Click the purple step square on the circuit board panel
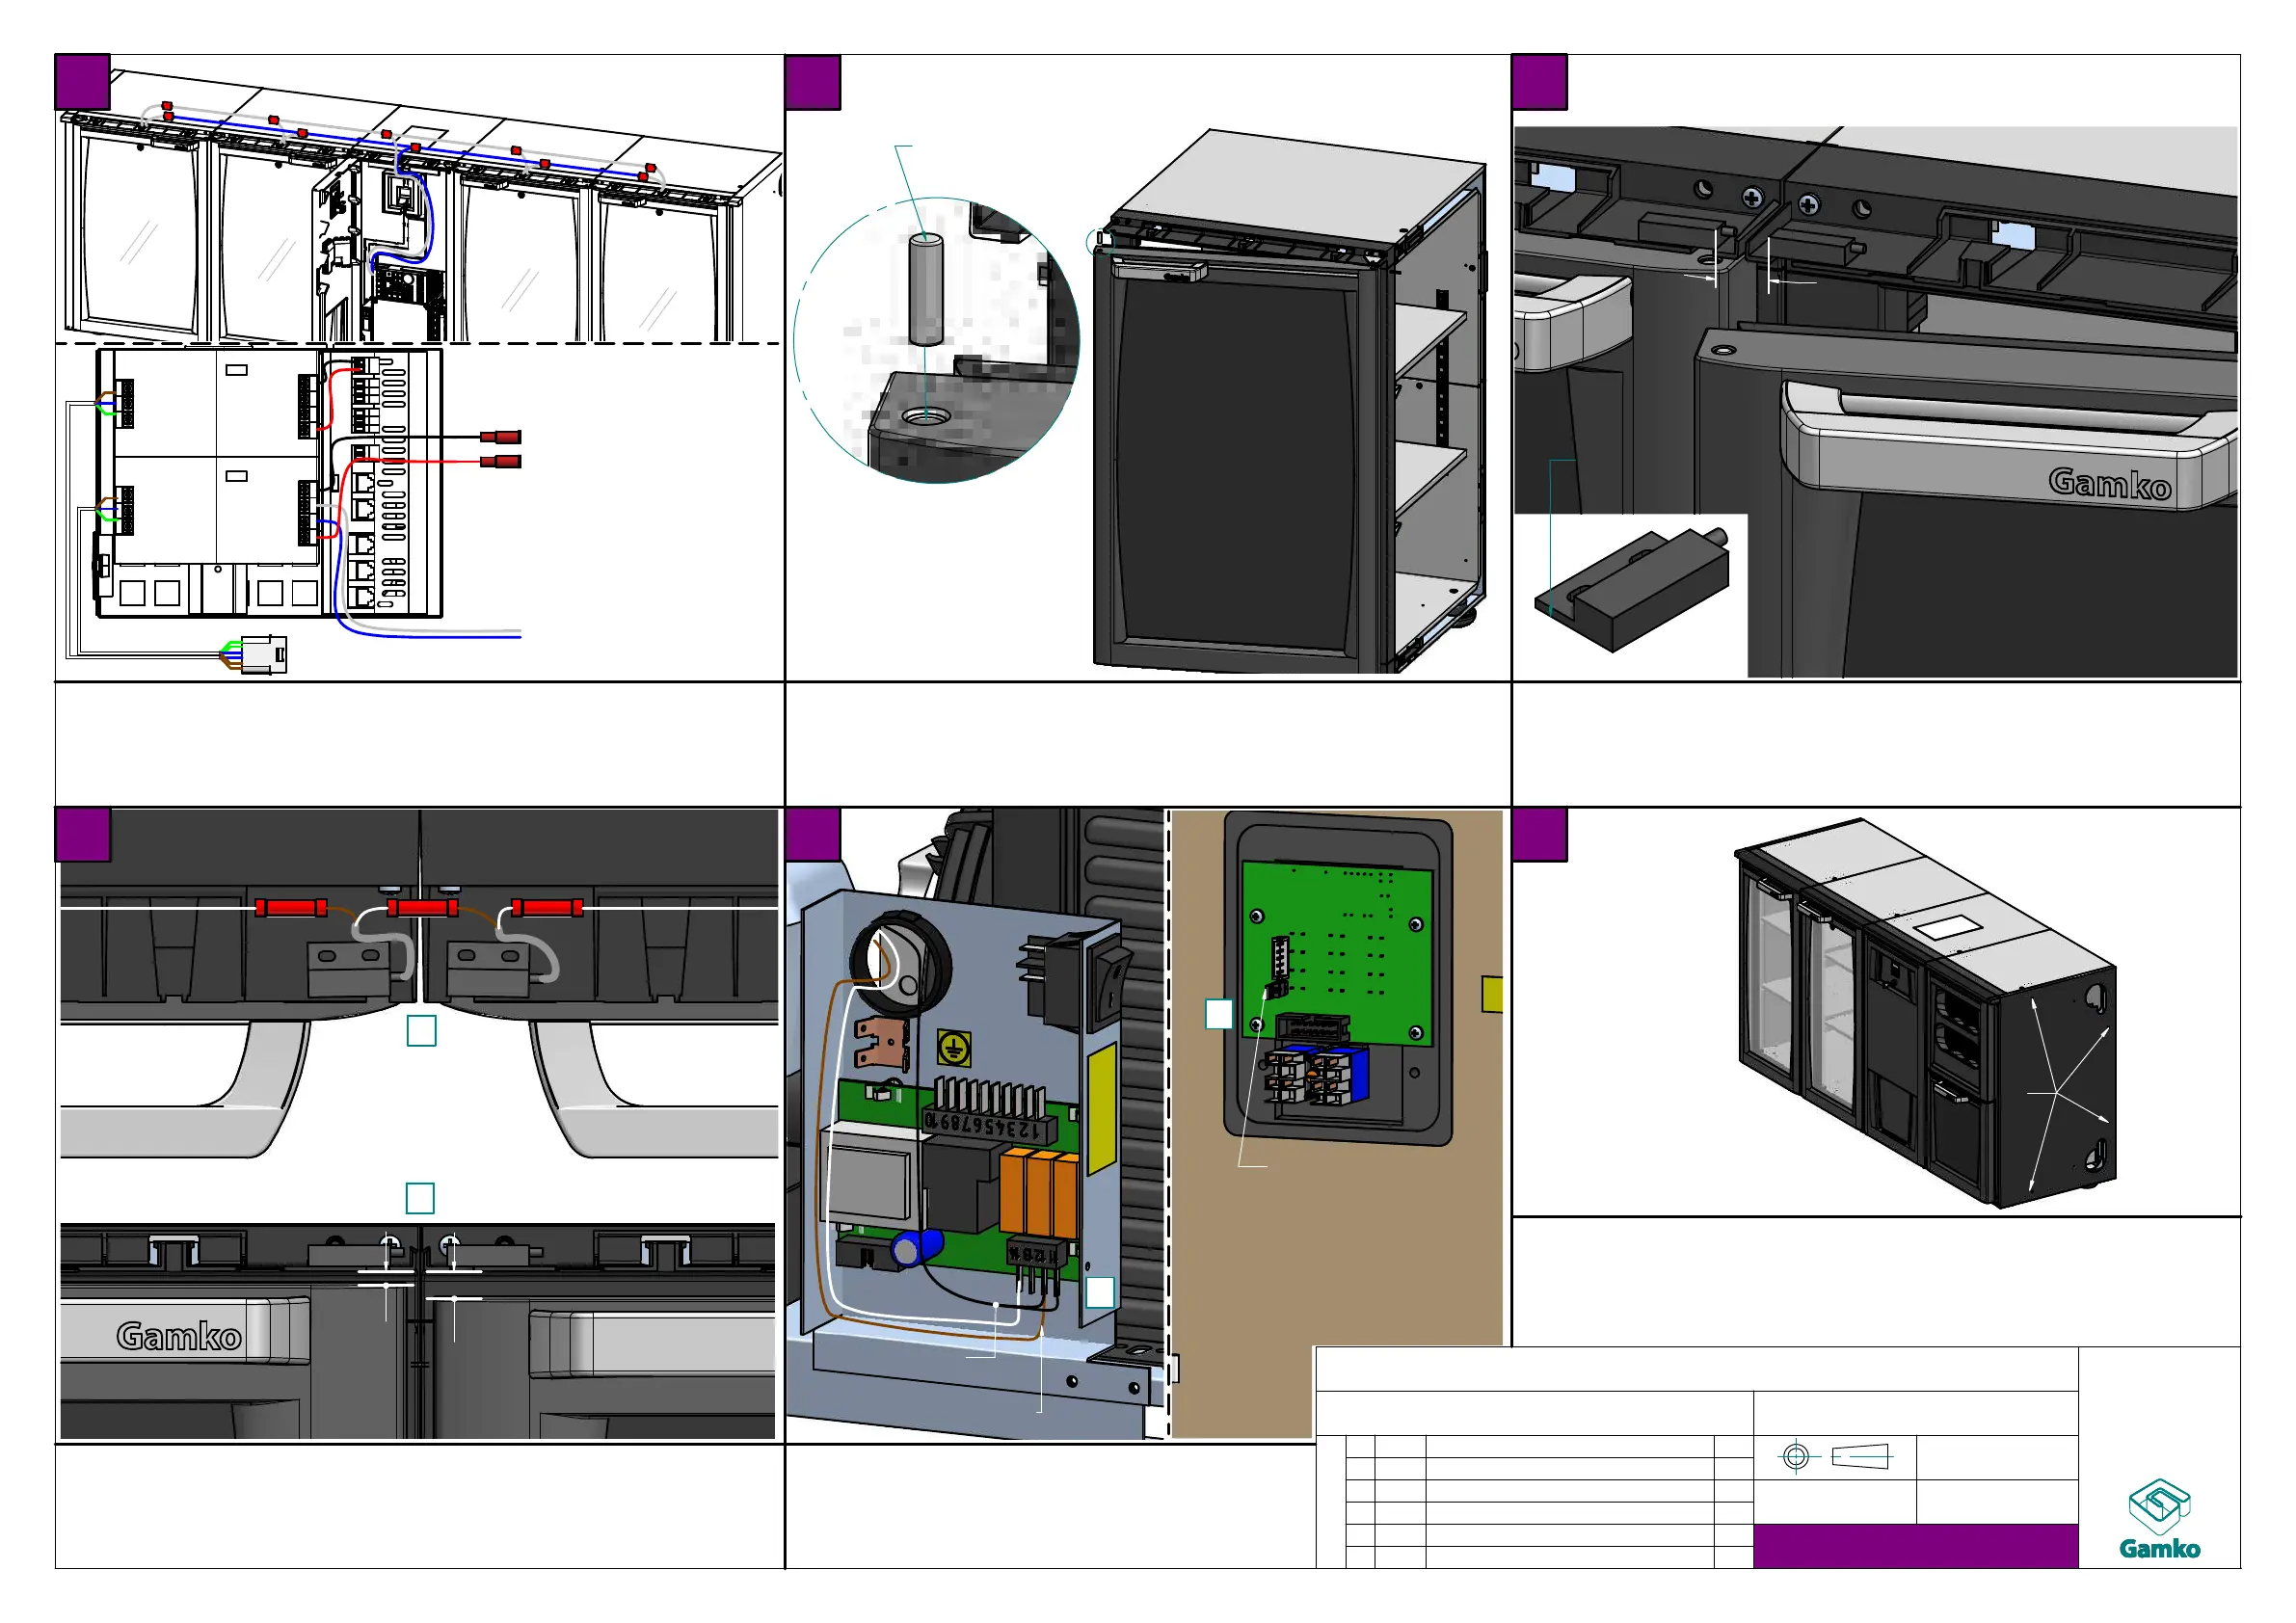 point(812,834)
